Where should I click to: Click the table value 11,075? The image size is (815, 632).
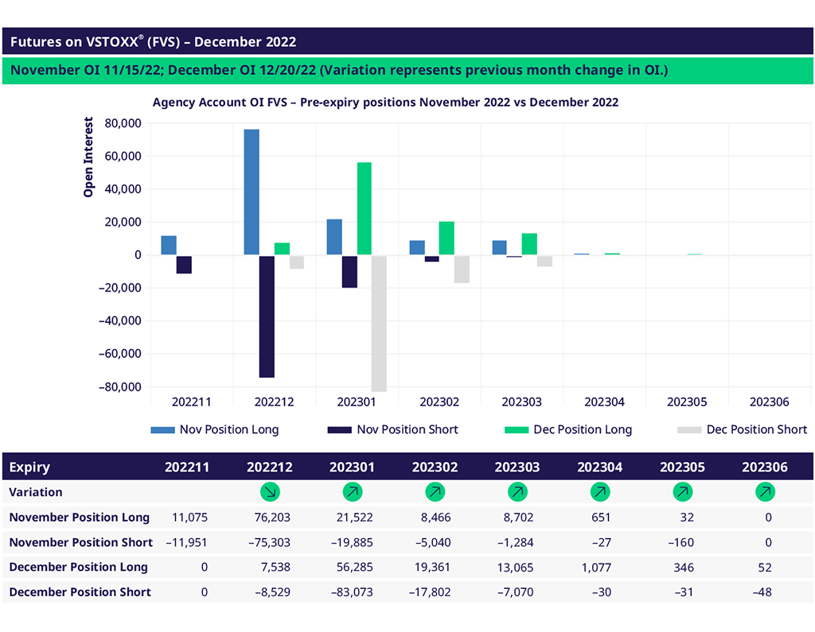point(189,518)
